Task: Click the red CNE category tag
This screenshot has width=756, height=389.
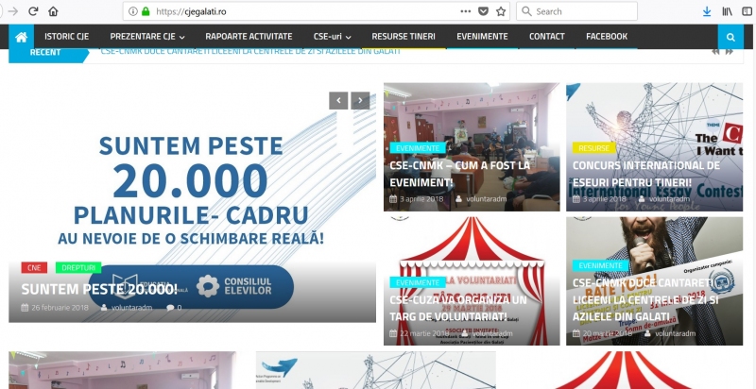Action: pyautogui.click(x=34, y=268)
